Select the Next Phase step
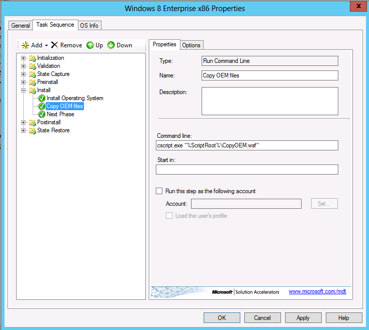Screen dimensions: 369x330 point(60,114)
